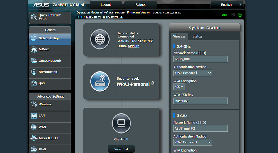278x153 pixels.
Task: Click the blue router icon in network map
Action: pos(100,81)
